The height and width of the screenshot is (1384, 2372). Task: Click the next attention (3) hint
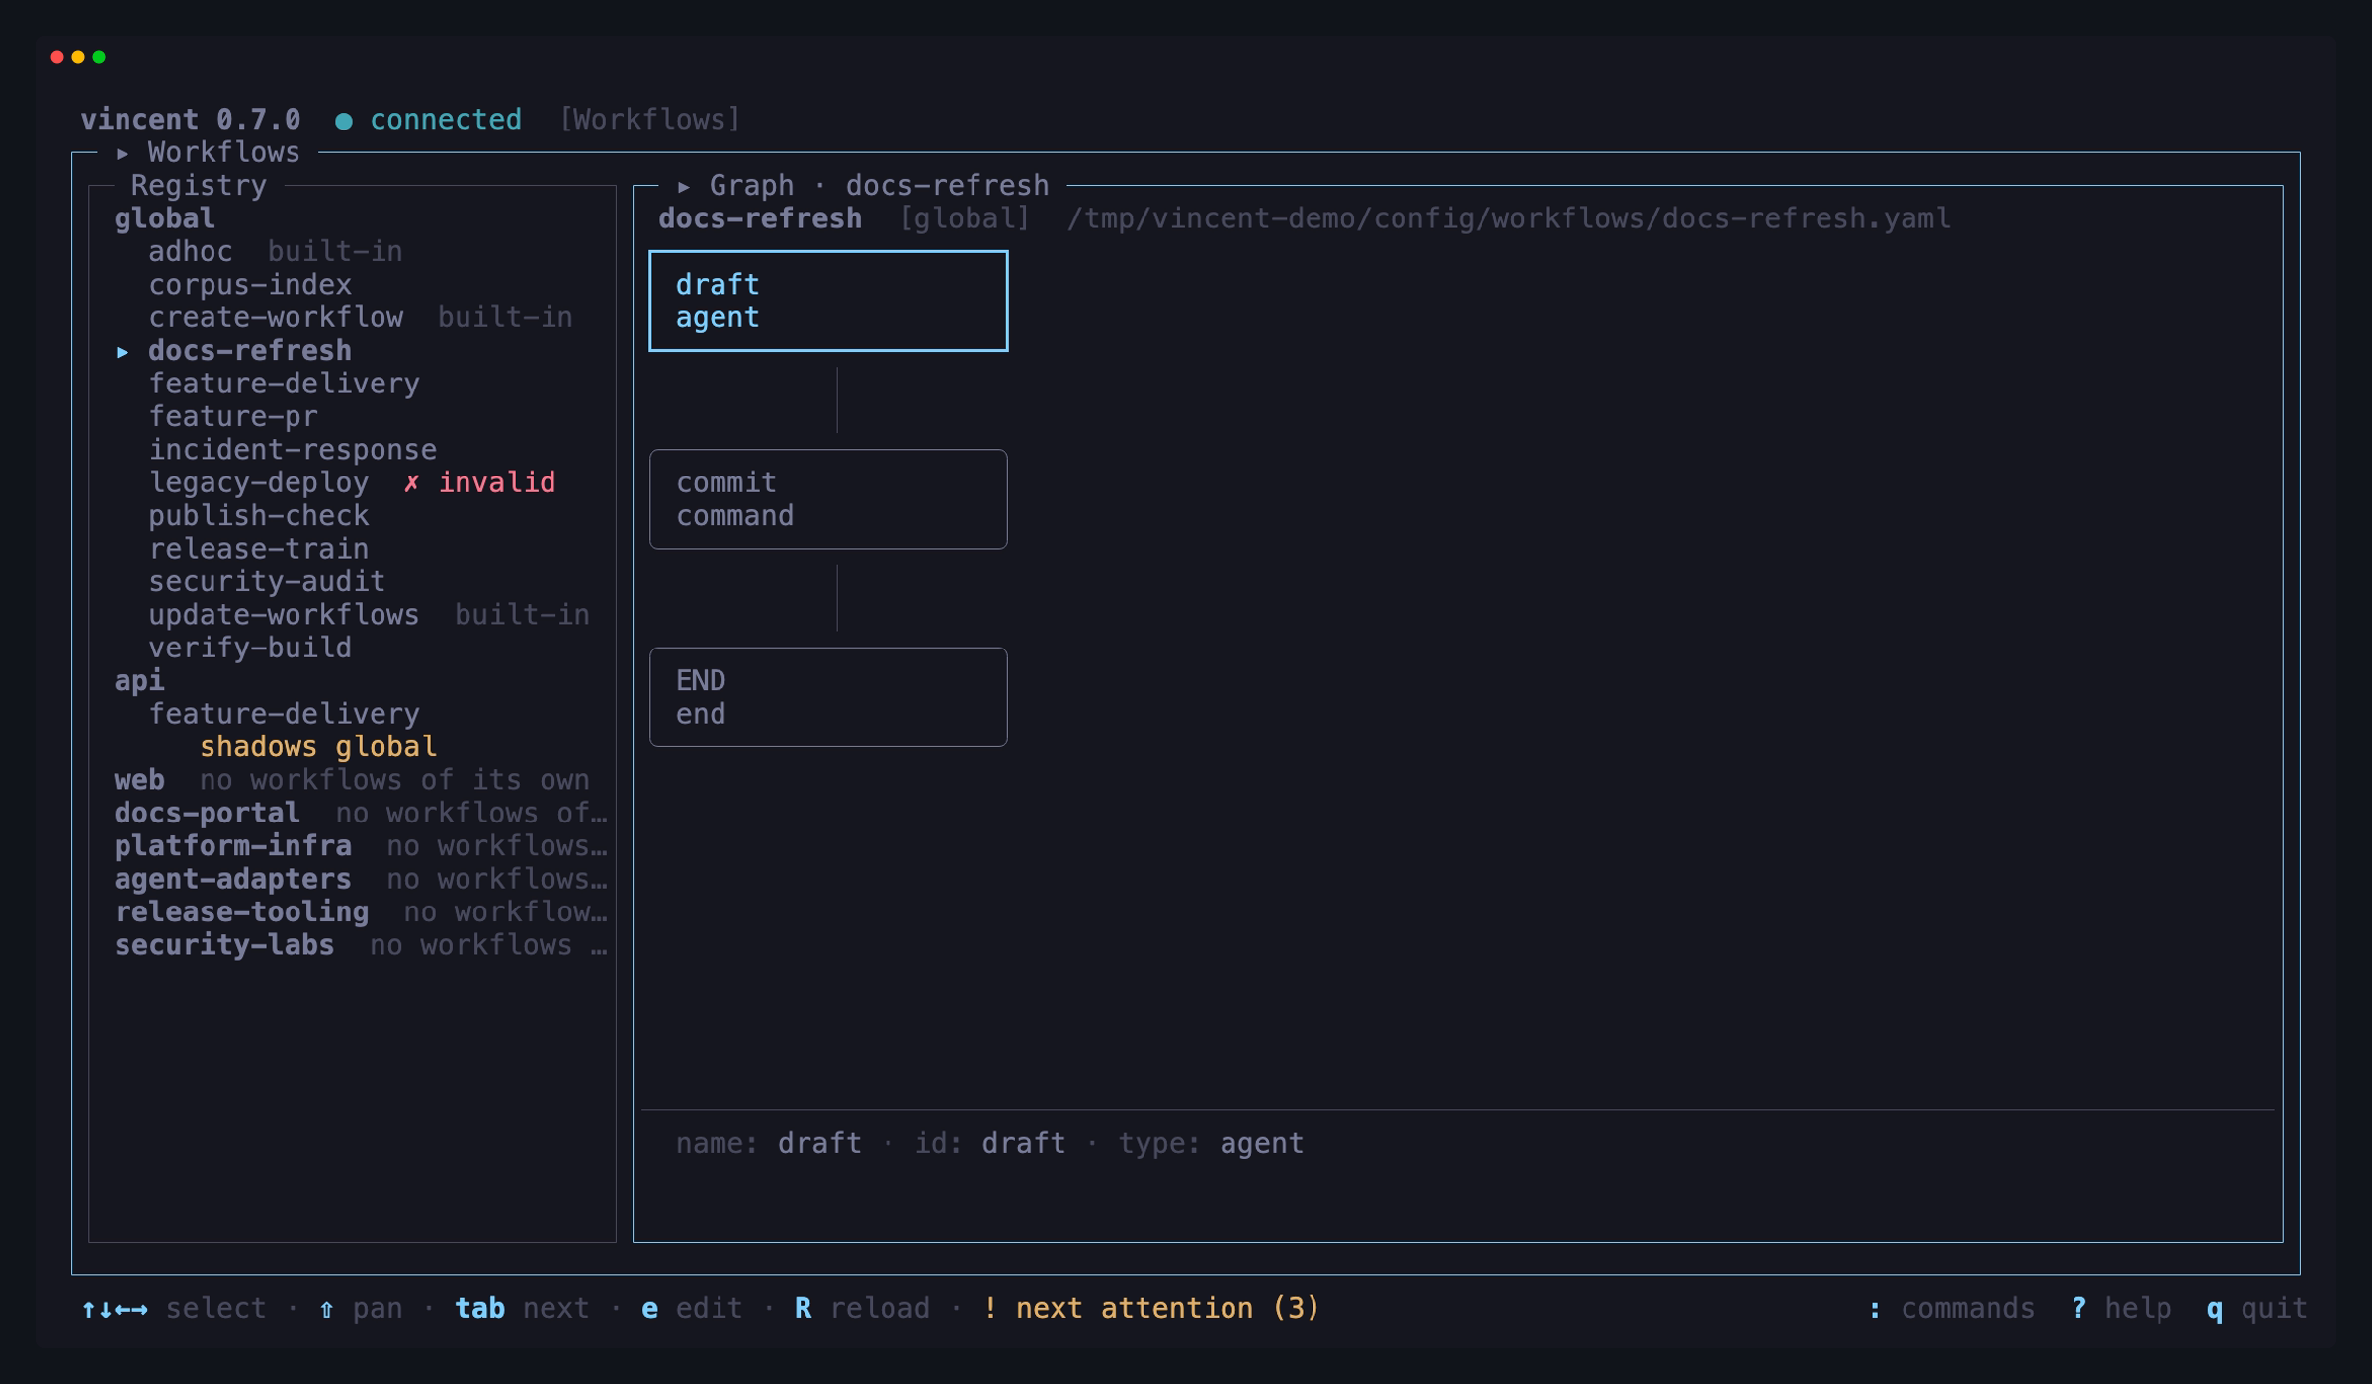pos(1151,1309)
